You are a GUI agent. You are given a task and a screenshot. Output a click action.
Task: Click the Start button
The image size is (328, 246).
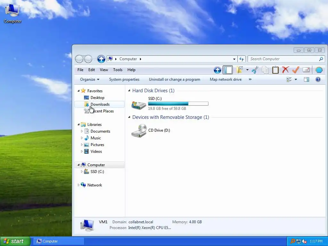point(15,241)
